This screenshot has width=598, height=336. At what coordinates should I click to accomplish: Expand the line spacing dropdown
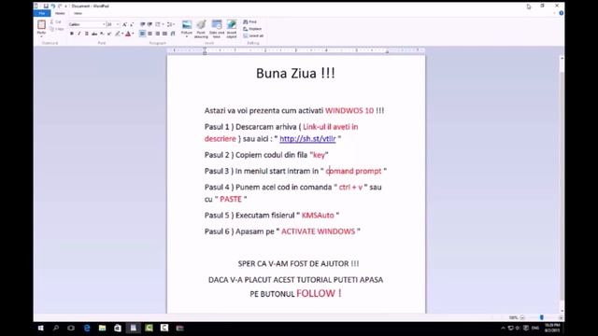(174, 24)
